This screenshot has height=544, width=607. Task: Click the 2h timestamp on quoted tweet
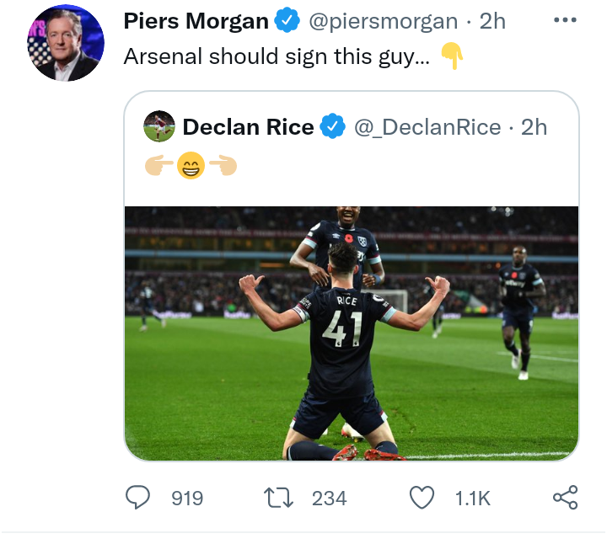tap(534, 127)
